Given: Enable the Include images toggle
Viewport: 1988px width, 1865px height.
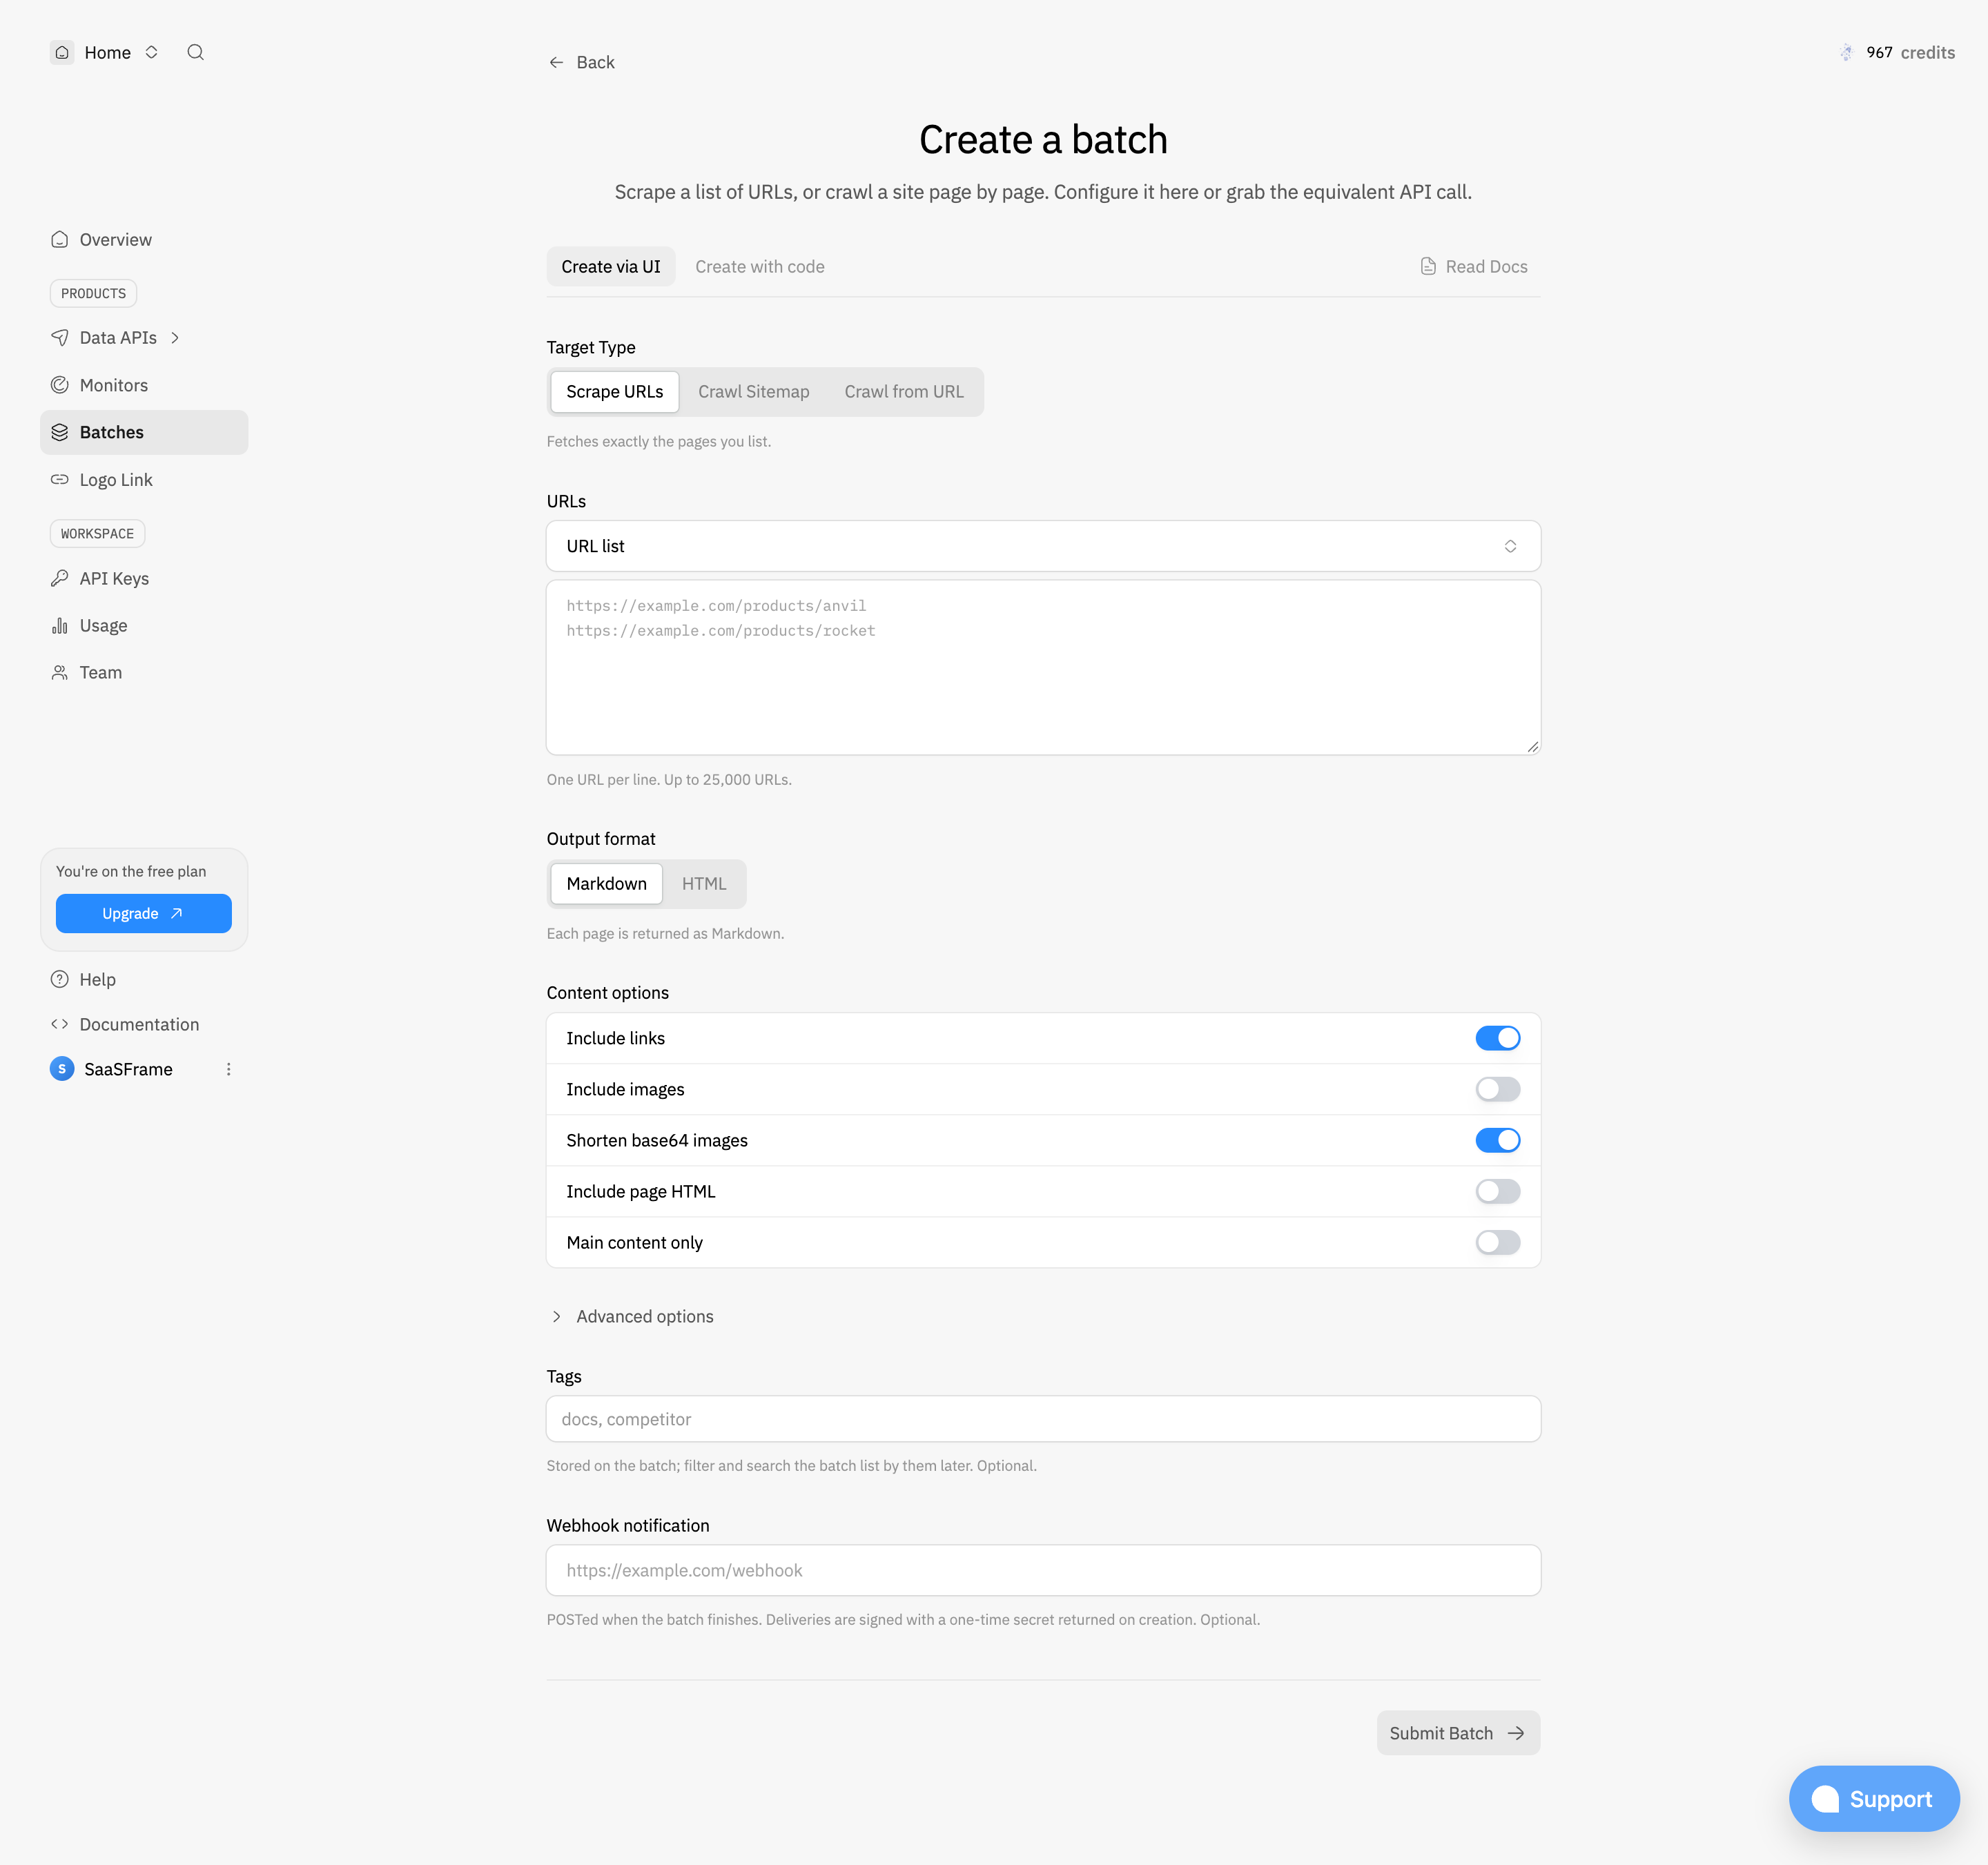Looking at the screenshot, I should [1498, 1089].
